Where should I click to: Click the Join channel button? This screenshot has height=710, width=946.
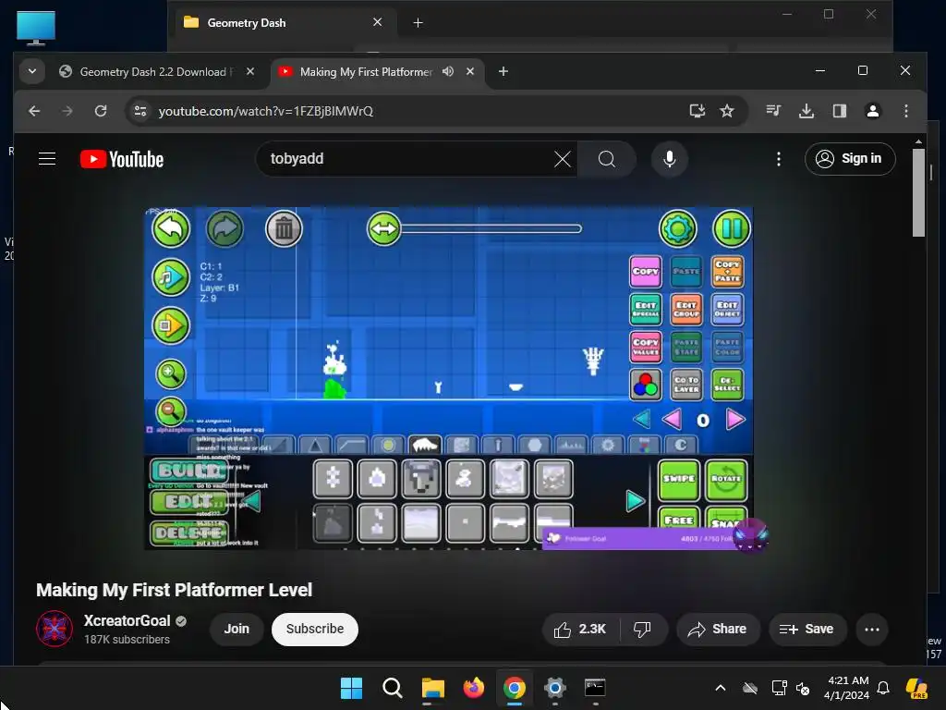[x=236, y=629]
